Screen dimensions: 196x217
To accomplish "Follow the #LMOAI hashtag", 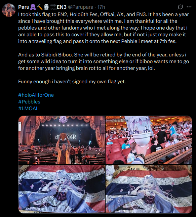I will 28,108.
